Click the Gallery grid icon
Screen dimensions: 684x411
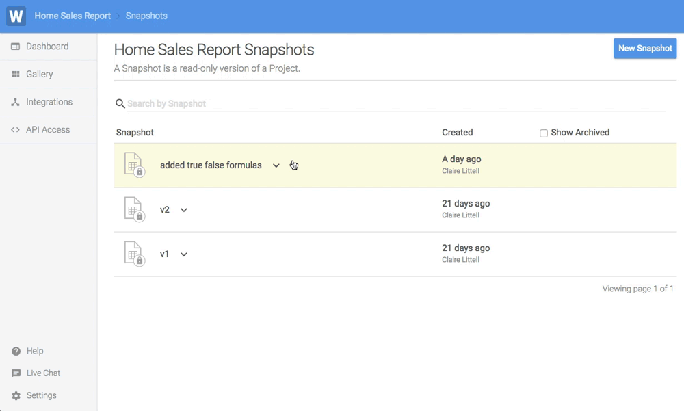[15, 75]
